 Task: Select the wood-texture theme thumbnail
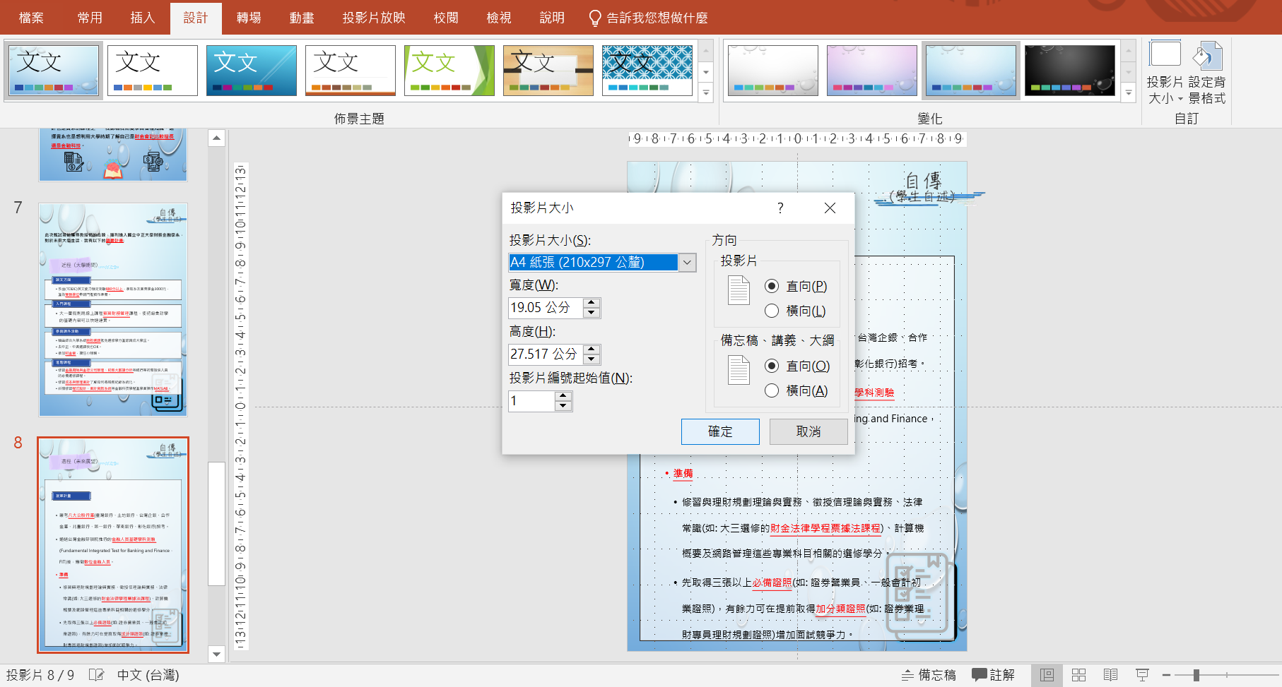548,70
